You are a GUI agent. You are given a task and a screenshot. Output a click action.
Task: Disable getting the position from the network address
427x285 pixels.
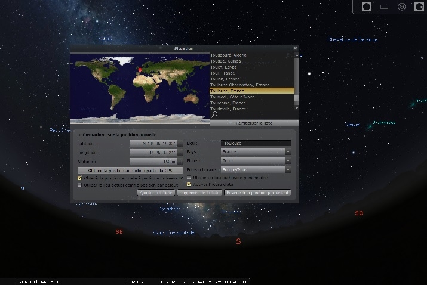[79, 178]
